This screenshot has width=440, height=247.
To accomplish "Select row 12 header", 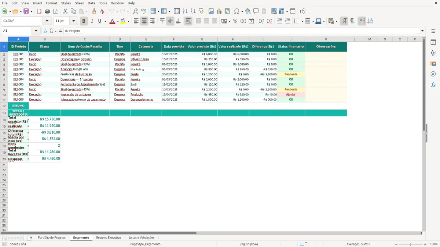I will click(4, 106).
